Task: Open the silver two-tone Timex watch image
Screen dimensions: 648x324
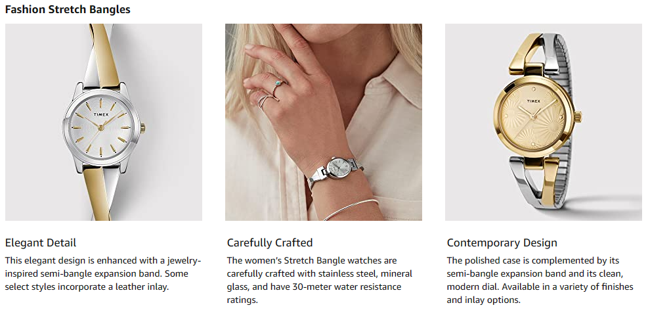Action: pos(104,122)
